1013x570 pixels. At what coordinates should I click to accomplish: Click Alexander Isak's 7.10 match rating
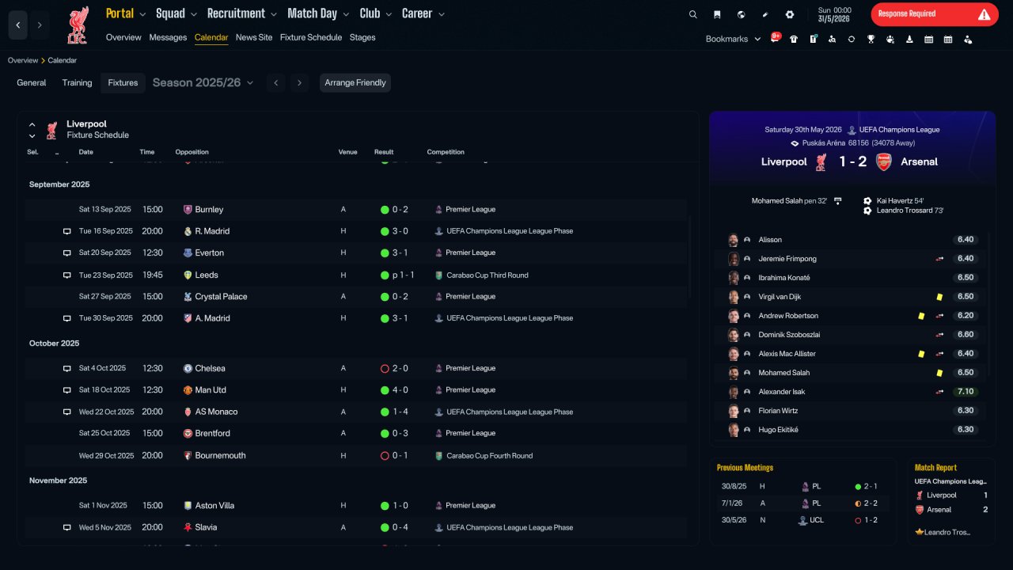[x=966, y=392]
